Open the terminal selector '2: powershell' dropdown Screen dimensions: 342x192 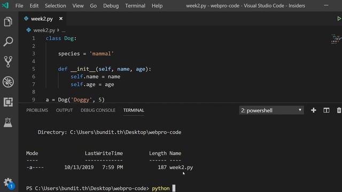[271, 110]
